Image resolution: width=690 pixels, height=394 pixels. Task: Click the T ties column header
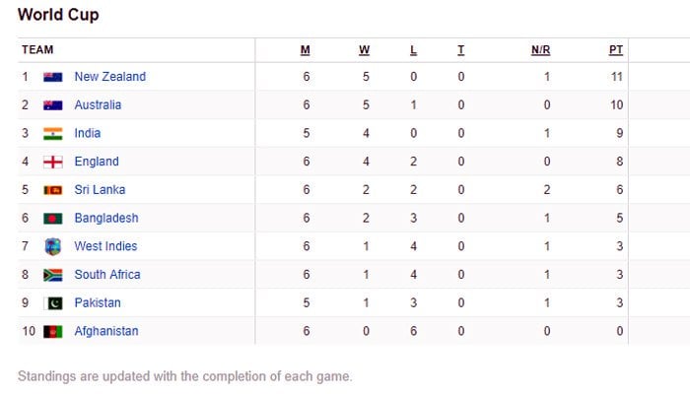[460, 50]
